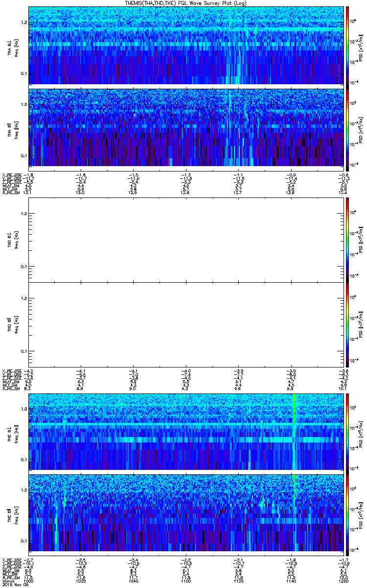367x588 pixels.
Task: Click the PSD color bar beside the THD B-parallel panel
Action: [347, 324]
